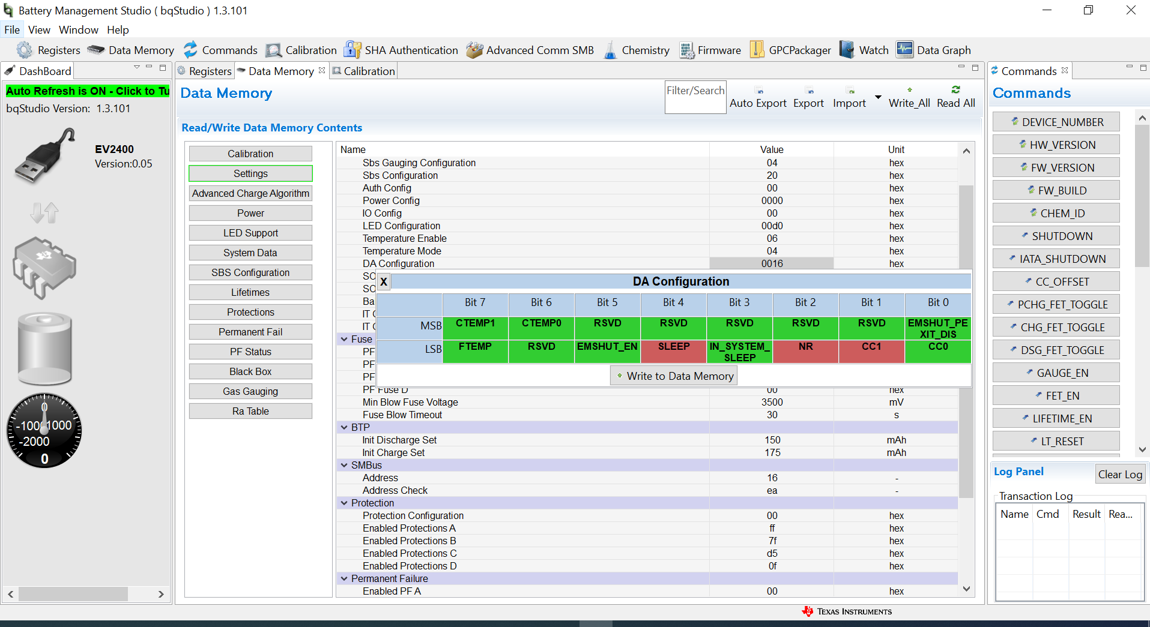Switch to the Calibration tab
The height and width of the screenshot is (627, 1150).
(x=364, y=71)
